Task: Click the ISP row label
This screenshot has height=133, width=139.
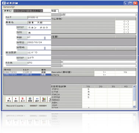Action: (x=54, y=105)
